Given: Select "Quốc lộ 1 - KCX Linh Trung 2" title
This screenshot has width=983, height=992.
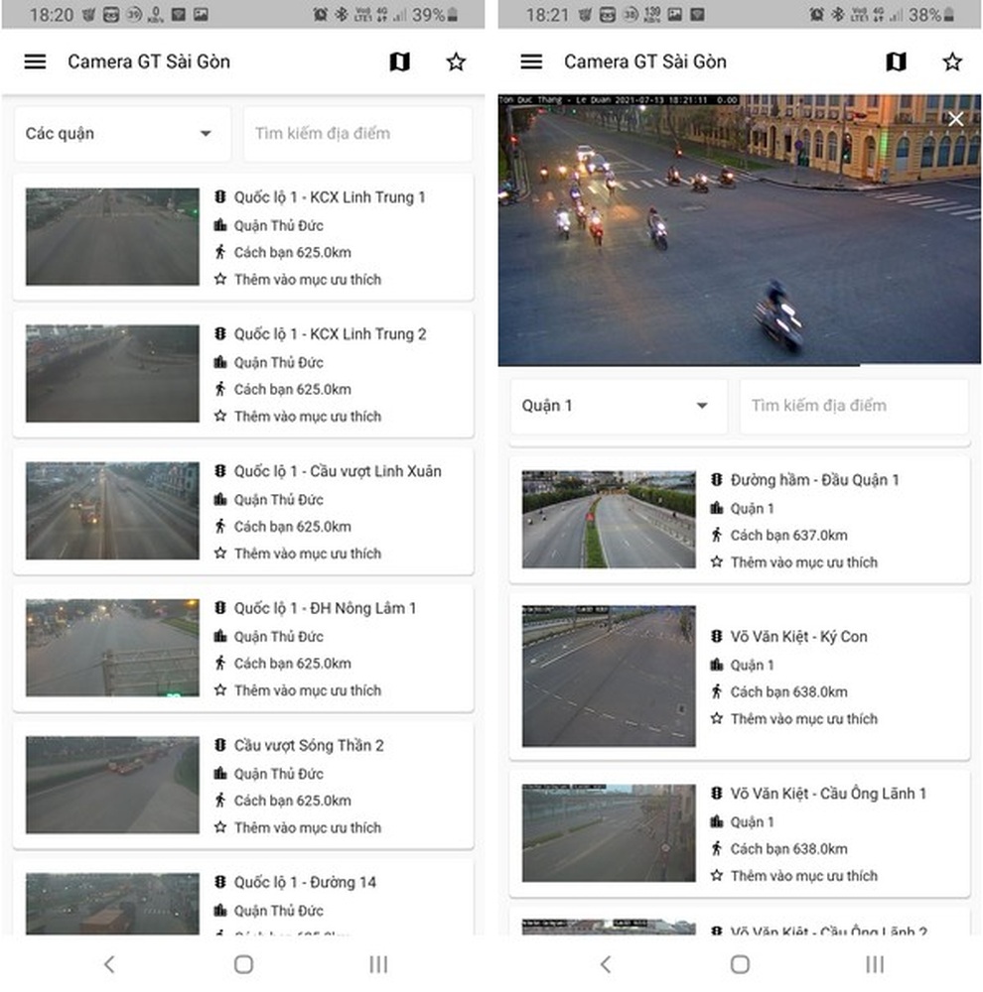Looking at the screenshot, I should [x=330, y=334].
